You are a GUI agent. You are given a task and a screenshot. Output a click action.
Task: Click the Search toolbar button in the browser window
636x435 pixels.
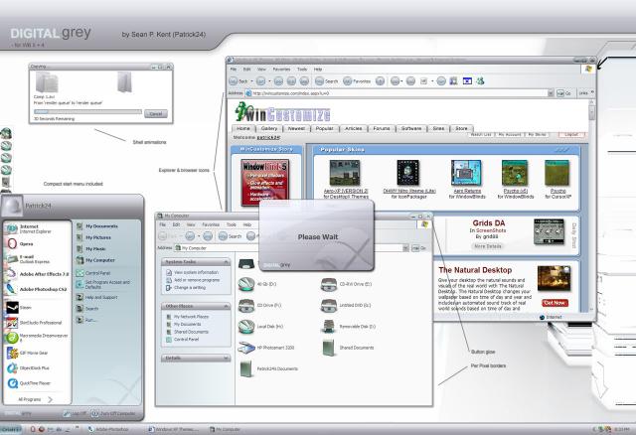pos(327,81)
